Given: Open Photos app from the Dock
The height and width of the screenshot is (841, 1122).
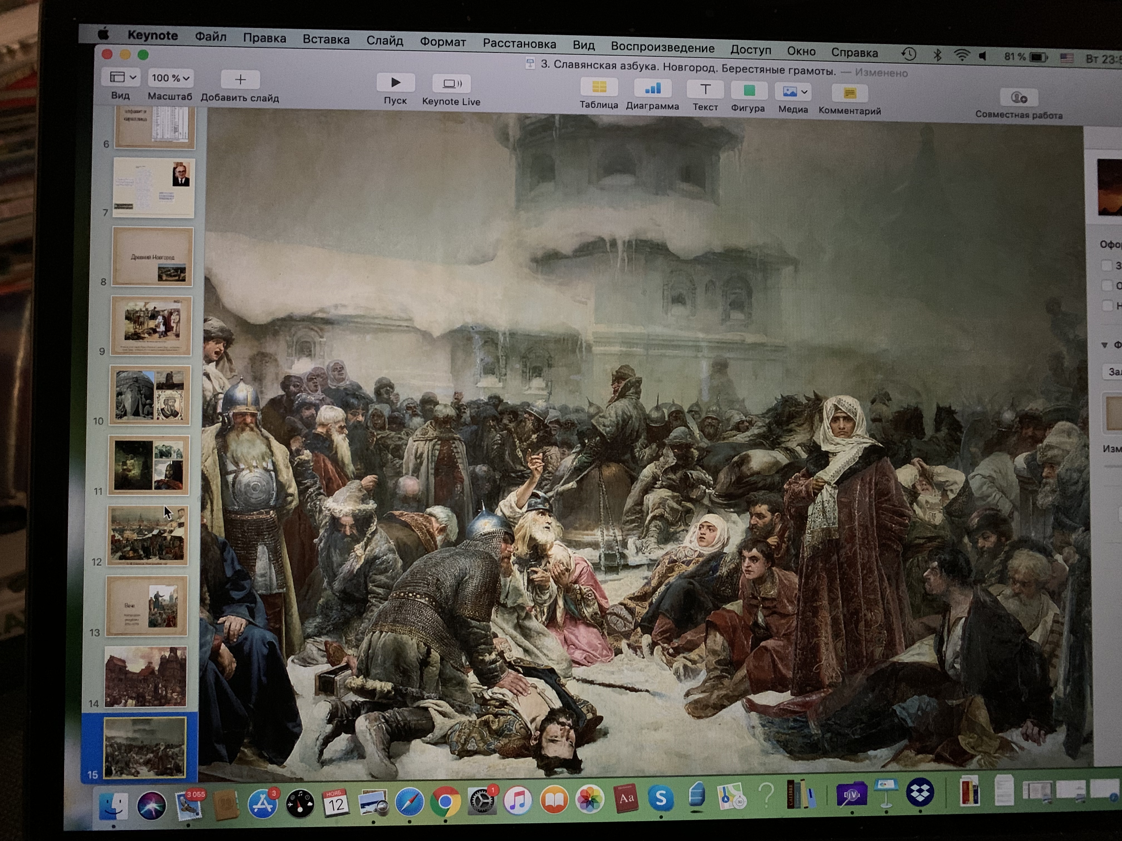Looking at the screenshot, I should coord(590,800).
